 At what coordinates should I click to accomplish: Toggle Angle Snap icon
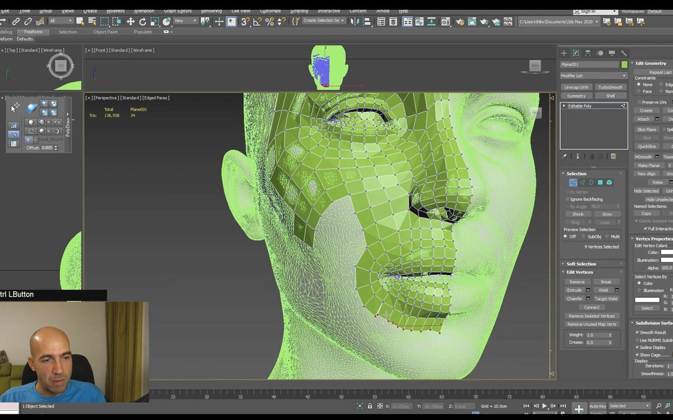257,21
